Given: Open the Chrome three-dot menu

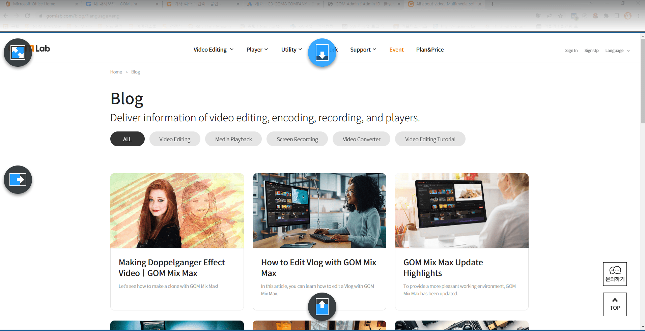Looking at the screenshot, I should coord(639,16).
